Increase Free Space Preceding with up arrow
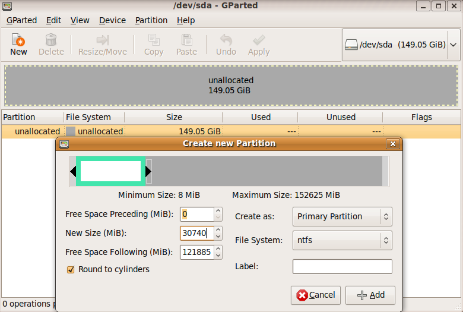 click(x=218, y=210)
